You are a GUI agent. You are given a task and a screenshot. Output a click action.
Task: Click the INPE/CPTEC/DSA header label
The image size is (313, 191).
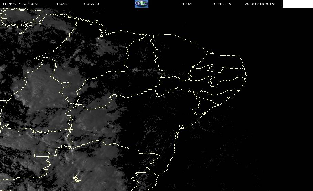point(20,4)
